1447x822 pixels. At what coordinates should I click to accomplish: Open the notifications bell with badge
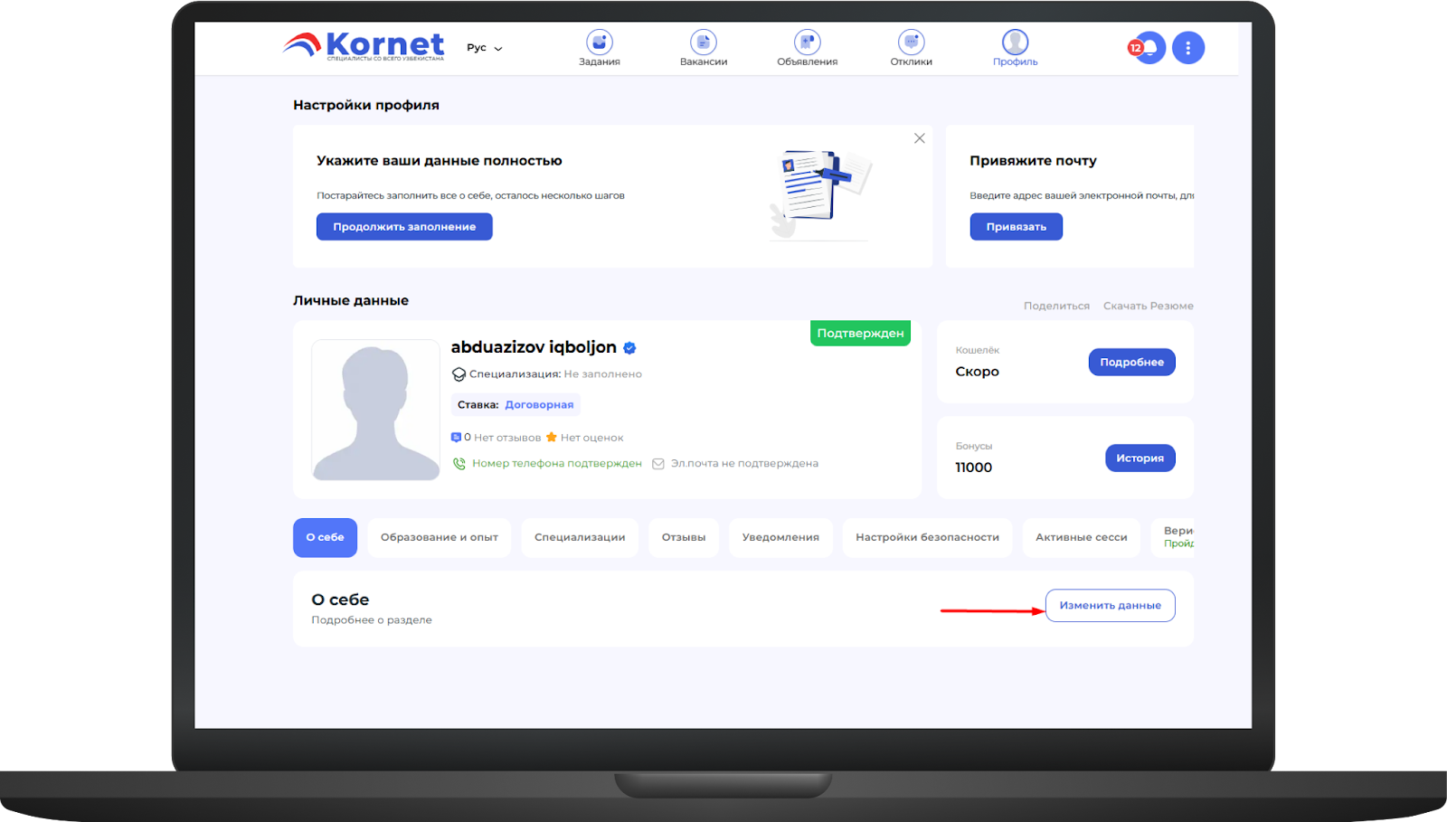coord(1149,48)
